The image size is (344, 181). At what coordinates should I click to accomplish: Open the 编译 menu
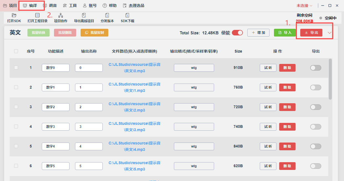pyautogui.click(x=30, y=6)
